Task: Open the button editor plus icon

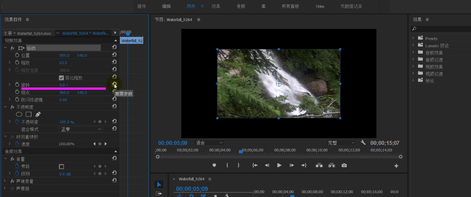Action: pos(396,166)
